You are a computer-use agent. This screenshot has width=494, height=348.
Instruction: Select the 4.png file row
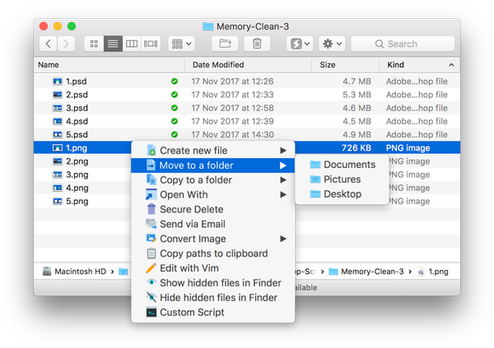click(x=82, y=188)
